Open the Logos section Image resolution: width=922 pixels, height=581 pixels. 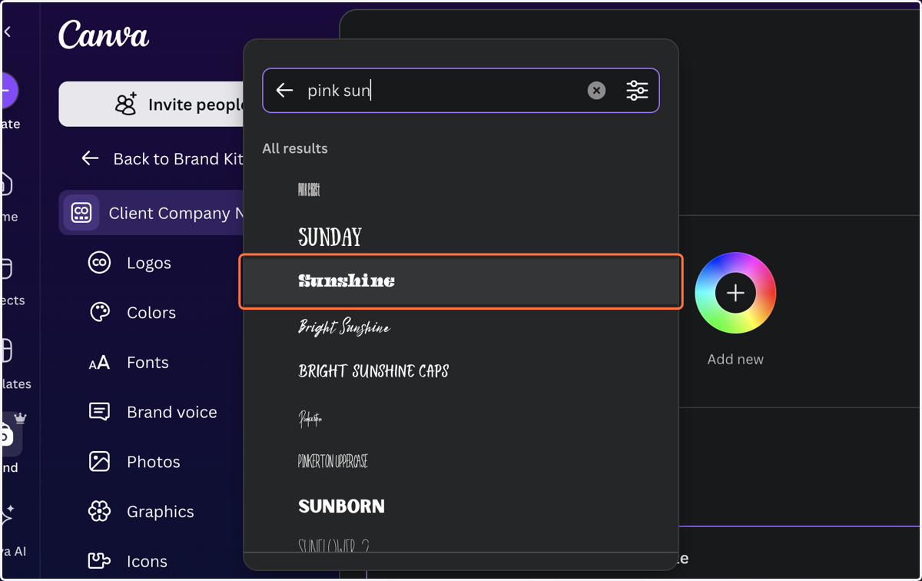click(149, 263)
